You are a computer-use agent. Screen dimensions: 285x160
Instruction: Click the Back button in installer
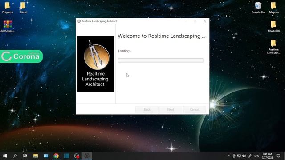tap(147, 109)
